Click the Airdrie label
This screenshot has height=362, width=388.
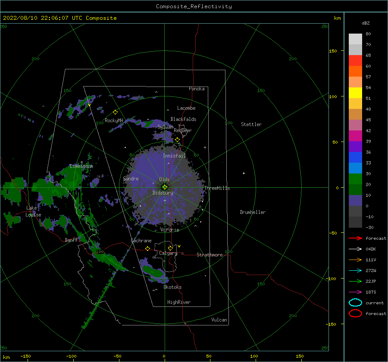(x=170, y=230)
